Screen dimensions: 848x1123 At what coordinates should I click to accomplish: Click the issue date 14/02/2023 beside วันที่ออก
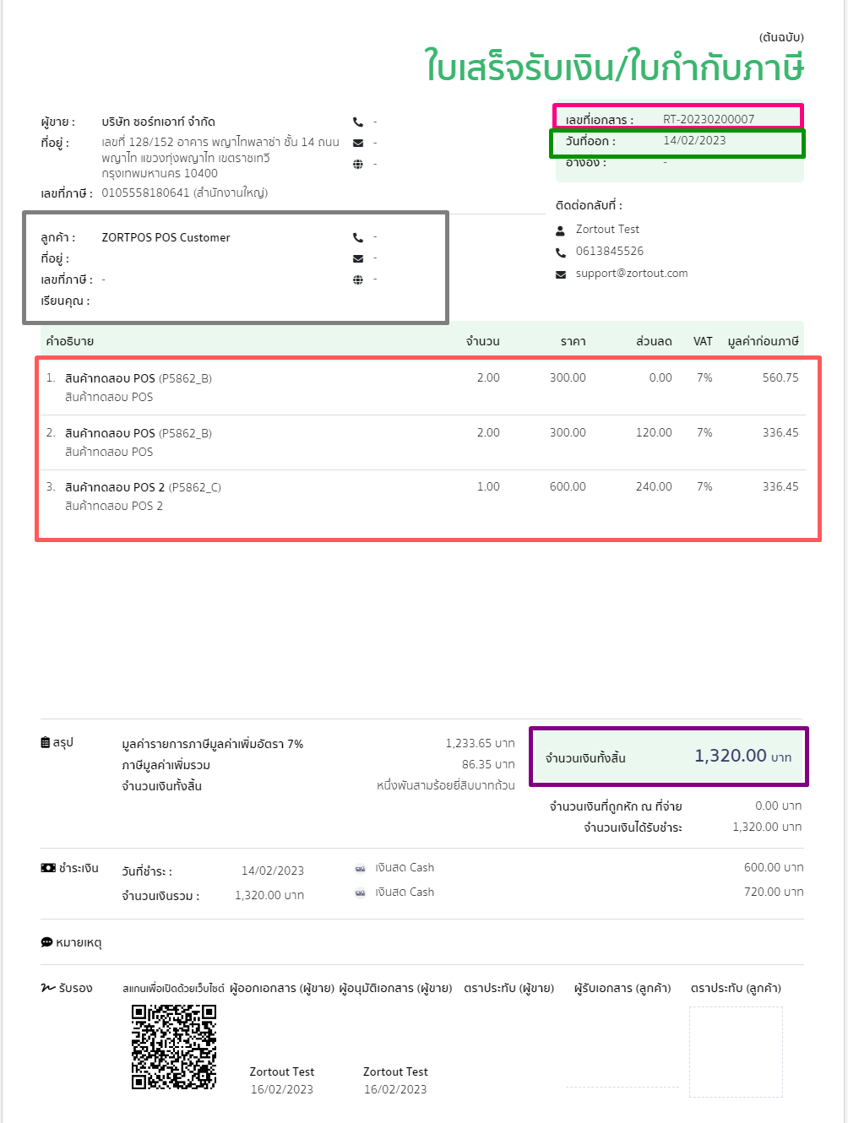point(694,141)
